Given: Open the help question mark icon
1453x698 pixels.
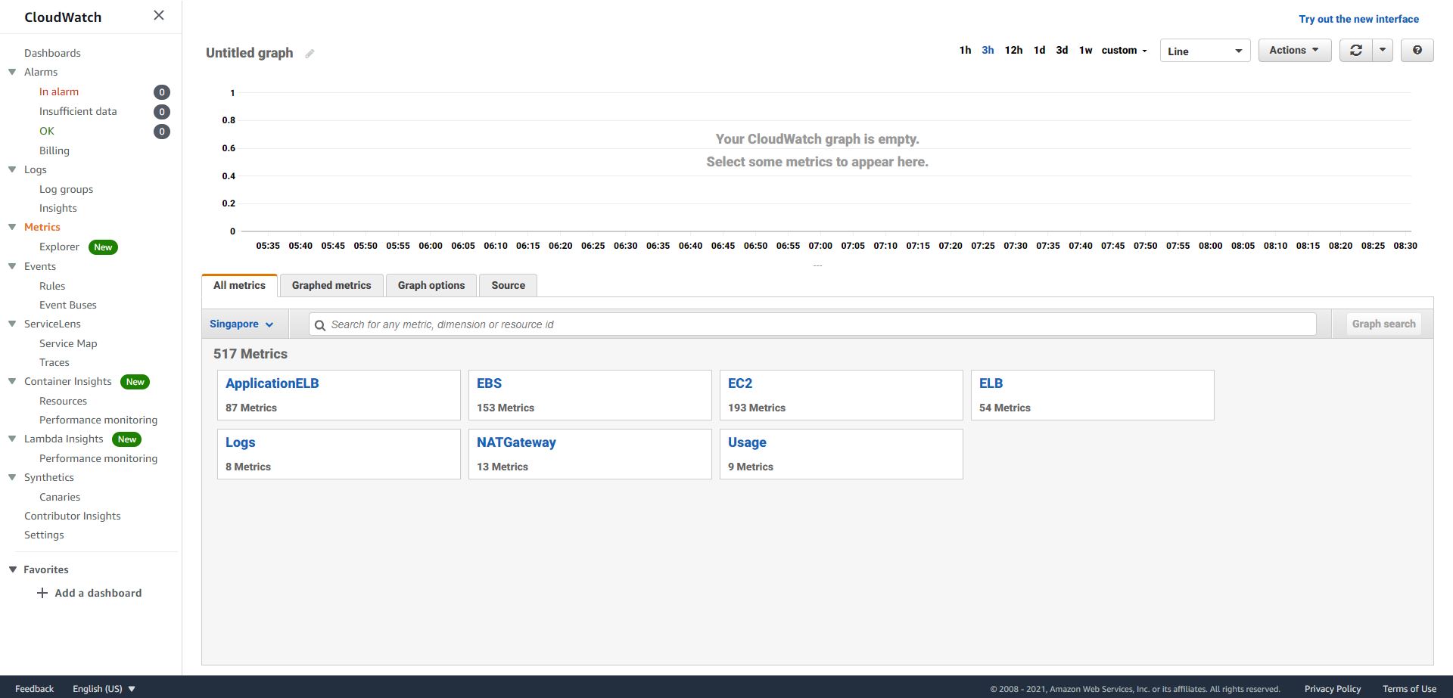Looking at the screenshot, I should point(1417,51).
